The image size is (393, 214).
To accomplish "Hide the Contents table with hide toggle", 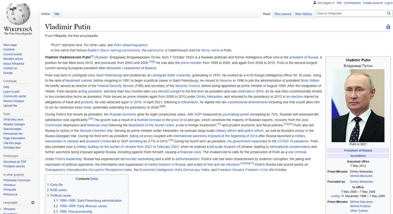I will tap(94, 179).
